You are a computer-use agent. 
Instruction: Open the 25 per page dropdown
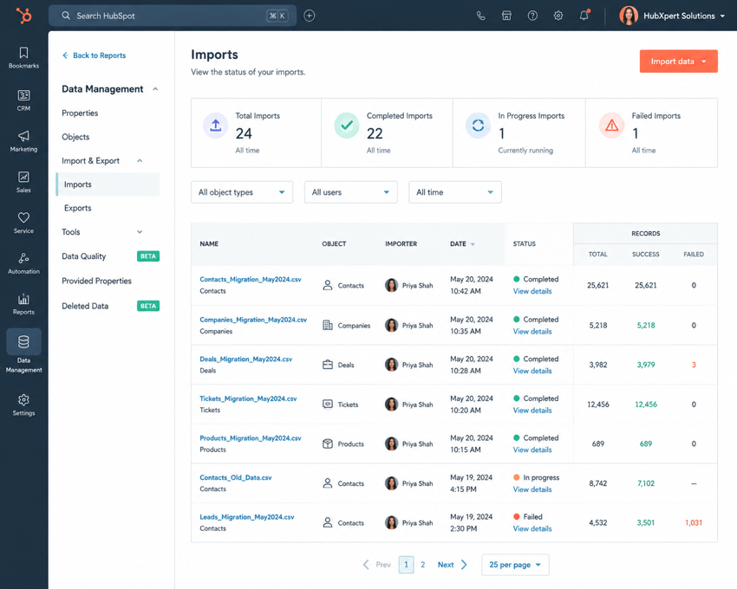point(515,565)
